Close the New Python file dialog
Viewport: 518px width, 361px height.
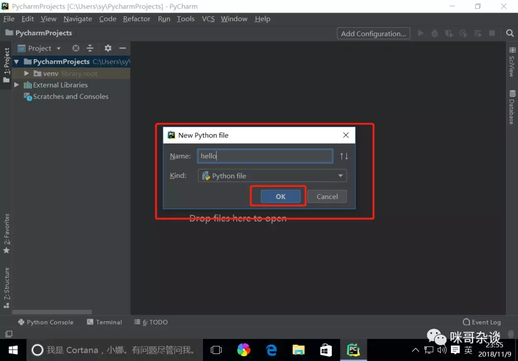tap(346, 135)
